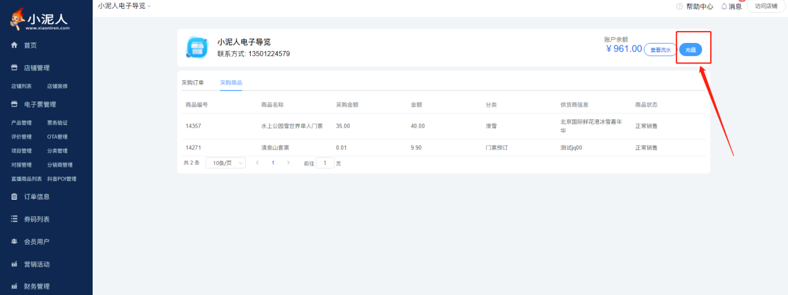
Task: Click the 财务管理 chart icon
Action: 14,286
